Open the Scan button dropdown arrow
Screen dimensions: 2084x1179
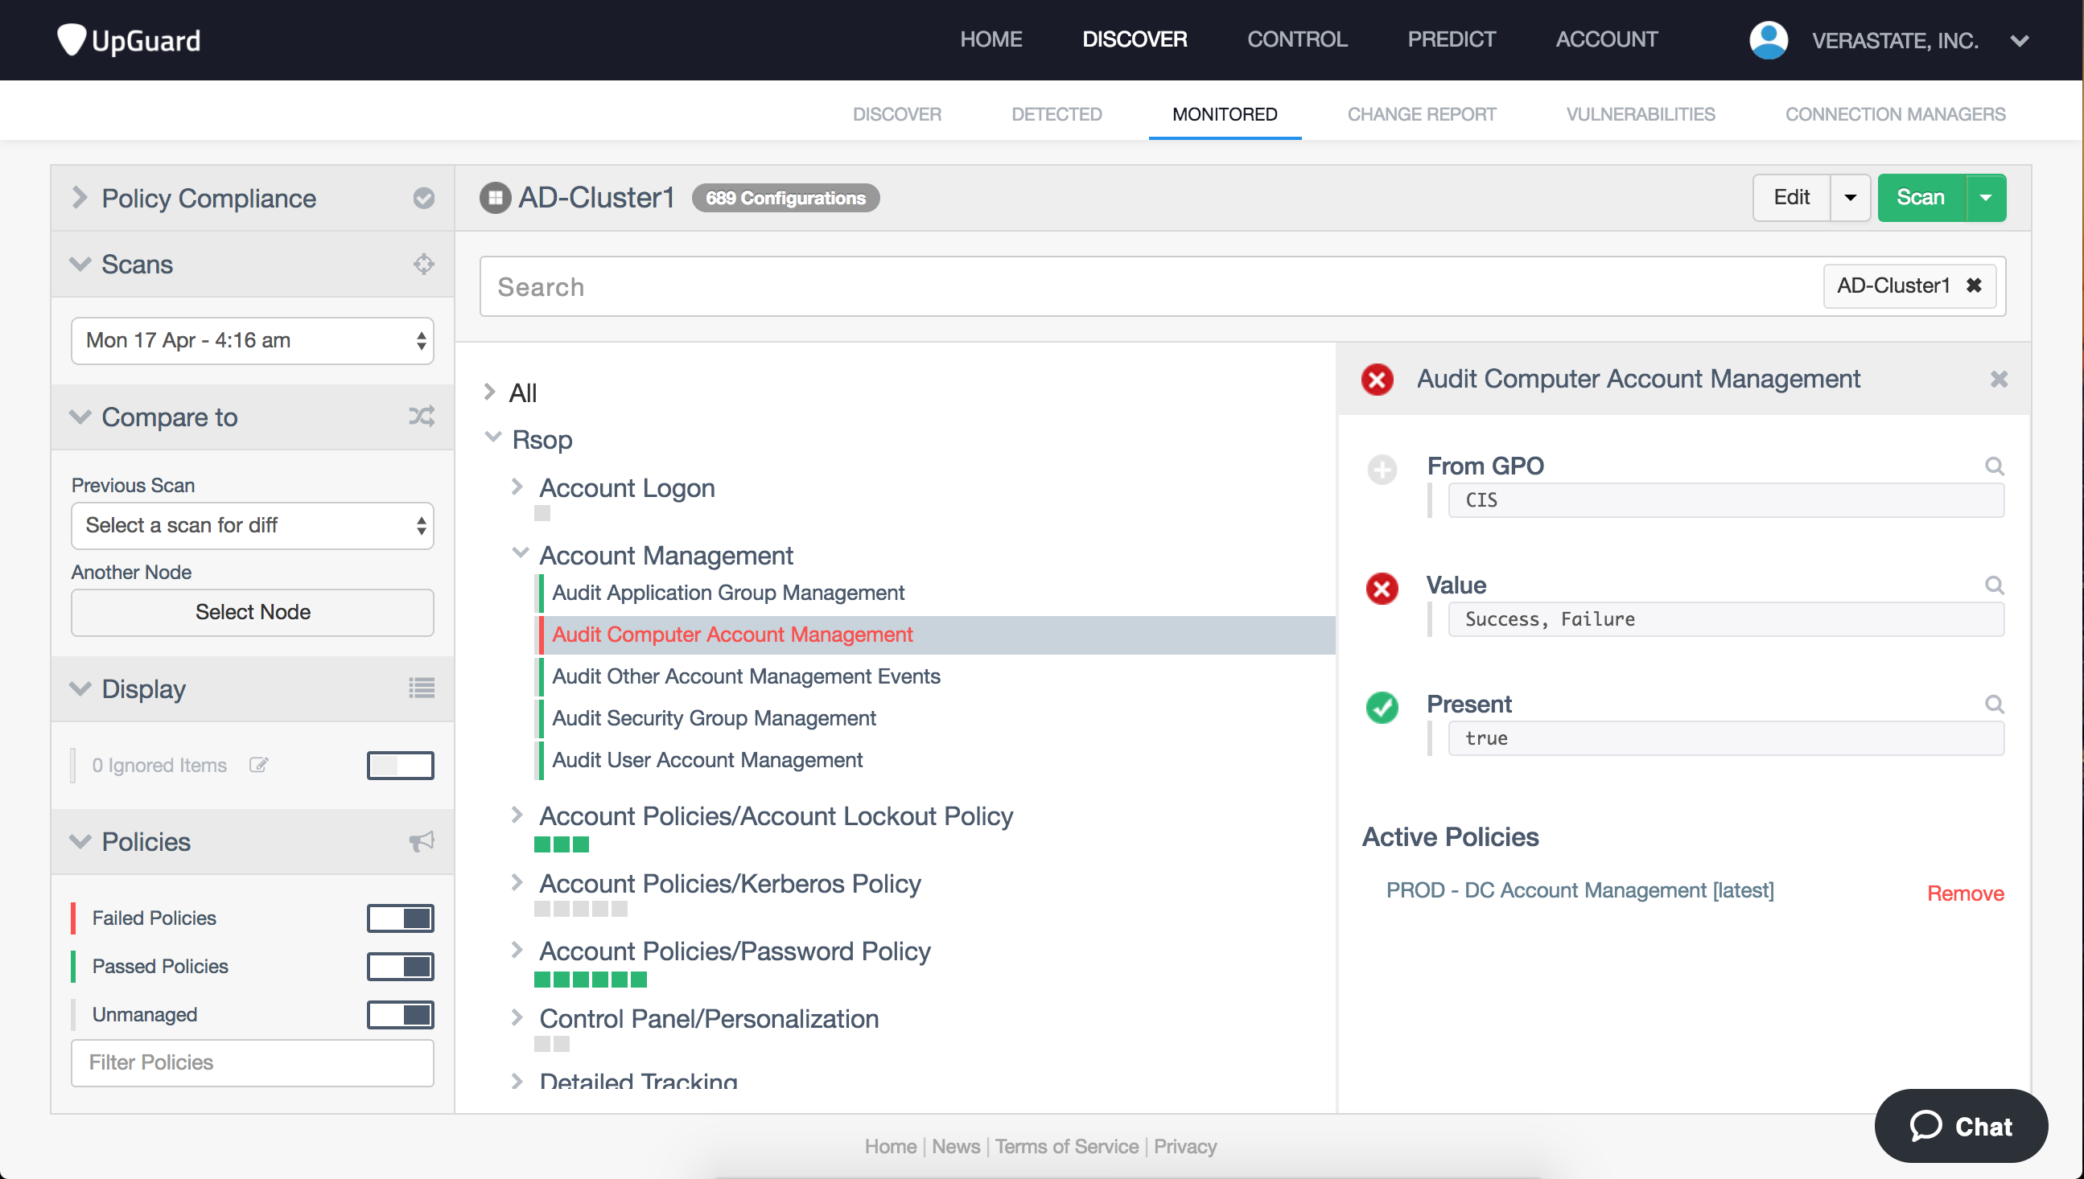point(1986,198)
